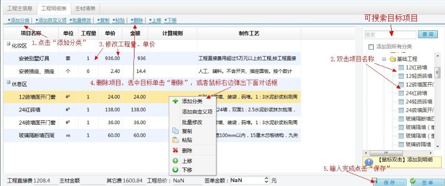This screenshot has width=445, height=186.
Task: Select 12轻质砖墙 item in the tree
Action: pyautogui.click(x=419, y=76)
